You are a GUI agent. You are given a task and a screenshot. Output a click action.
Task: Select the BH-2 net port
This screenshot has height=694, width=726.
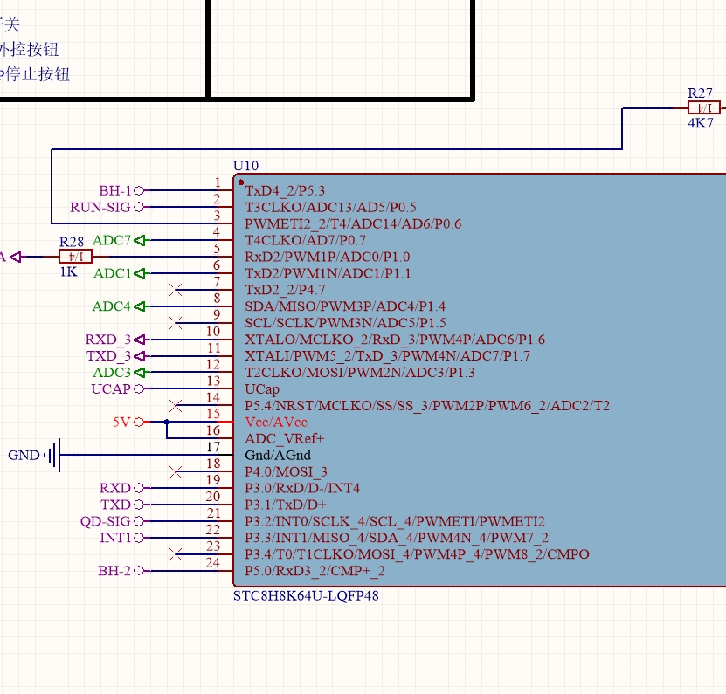tap(121, 571)
